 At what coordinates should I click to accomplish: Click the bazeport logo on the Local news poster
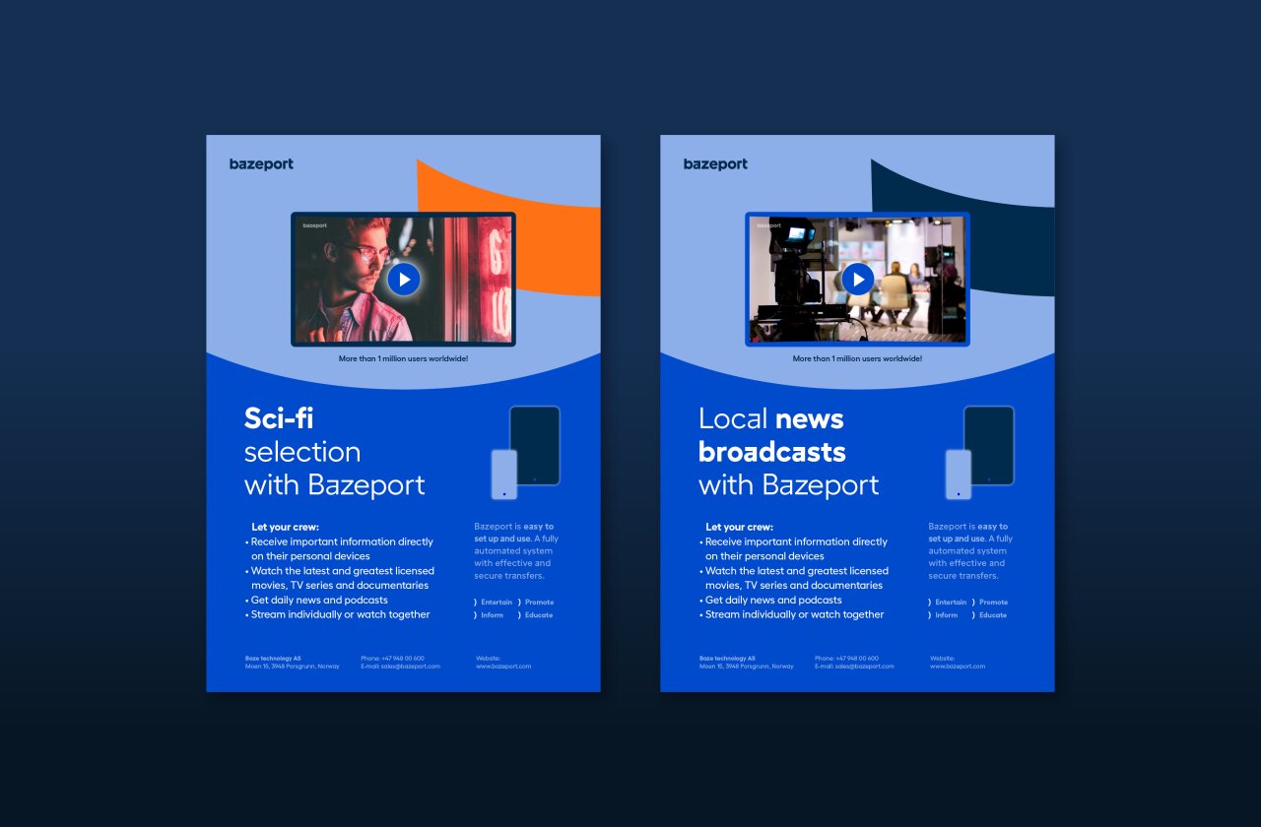coord(715,164)
